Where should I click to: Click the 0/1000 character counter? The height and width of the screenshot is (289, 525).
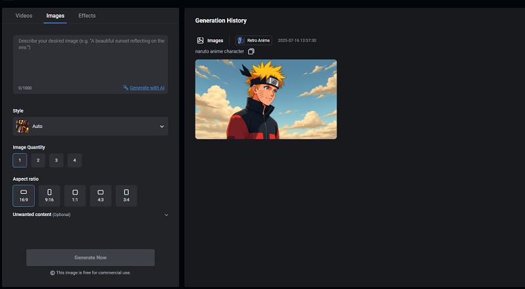pos(25,88)
